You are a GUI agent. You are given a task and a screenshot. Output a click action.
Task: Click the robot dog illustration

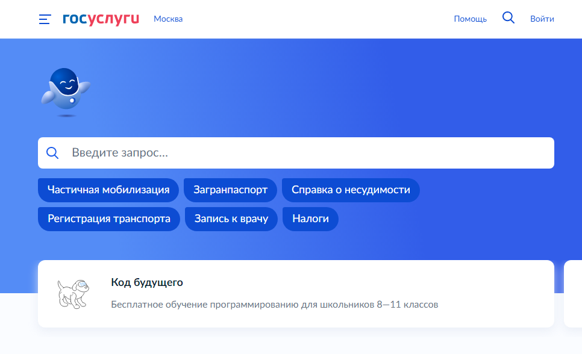[73, 294]
